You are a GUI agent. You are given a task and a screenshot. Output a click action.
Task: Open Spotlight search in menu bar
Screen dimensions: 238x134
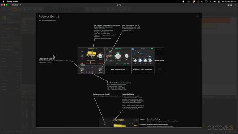[x=210, y=1]
